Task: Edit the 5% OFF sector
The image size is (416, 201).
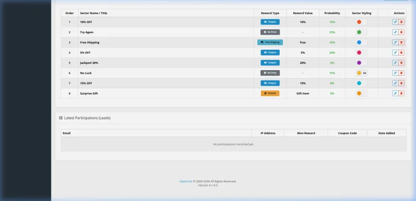Action: pyautogui.click(x=395, y=52)
